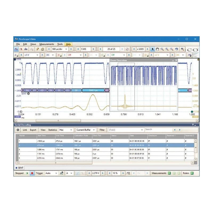Screen dimensions: 213x213
Task: Click the zoom-in magnifier tool
Action: point(167,49)
